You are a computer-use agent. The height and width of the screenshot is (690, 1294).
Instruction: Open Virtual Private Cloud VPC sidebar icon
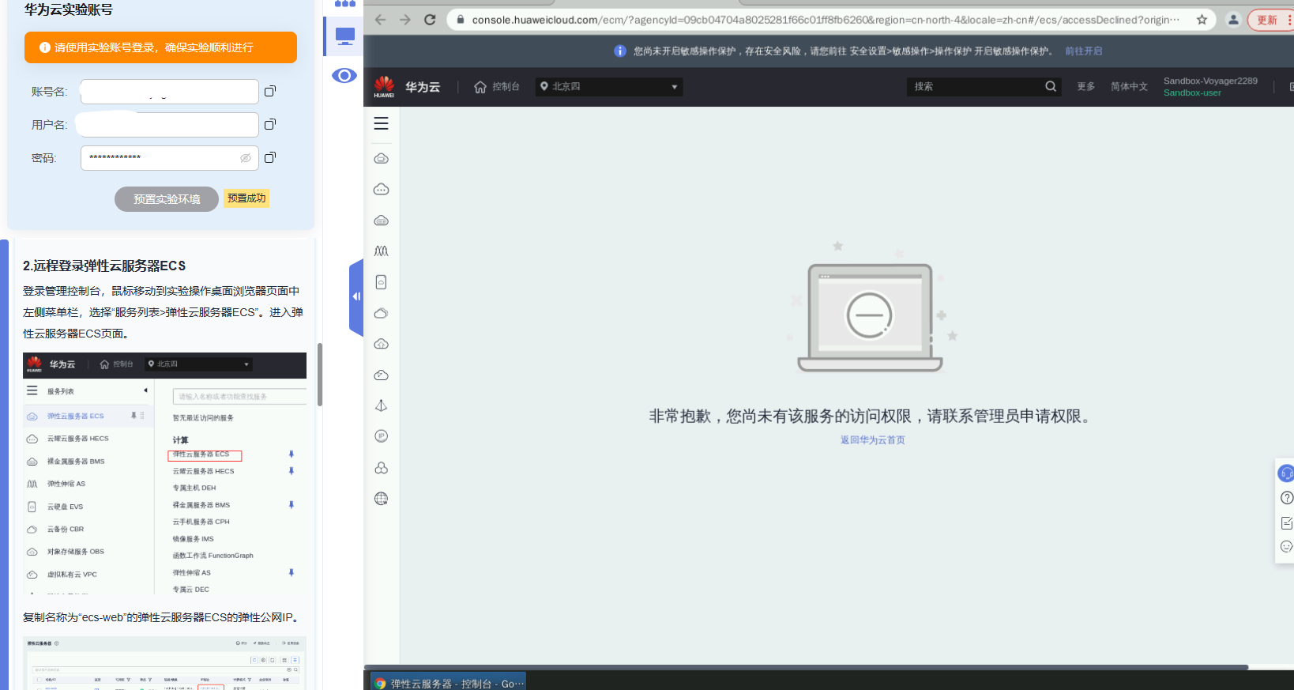(381, 375)
